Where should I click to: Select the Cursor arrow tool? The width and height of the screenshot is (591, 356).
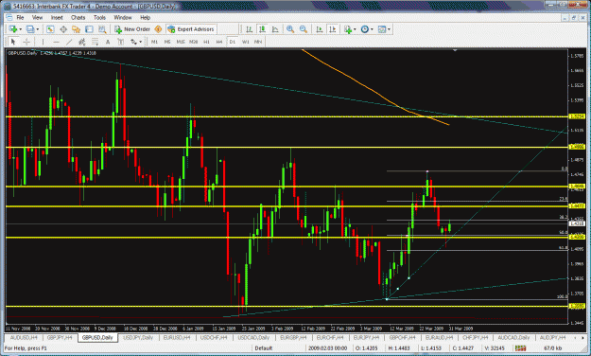[x=13, y=42]
